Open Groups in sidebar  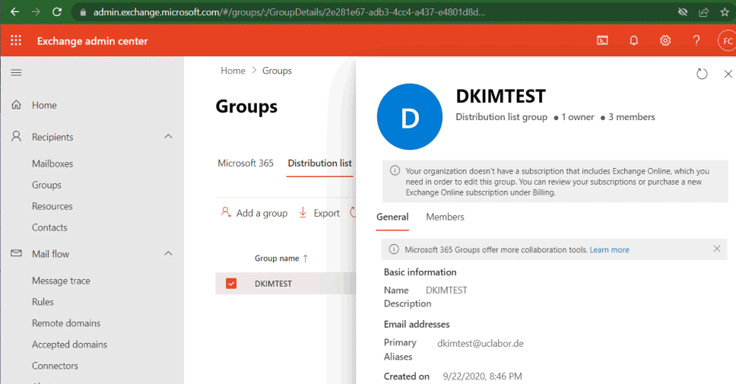(x=46, y=185)
